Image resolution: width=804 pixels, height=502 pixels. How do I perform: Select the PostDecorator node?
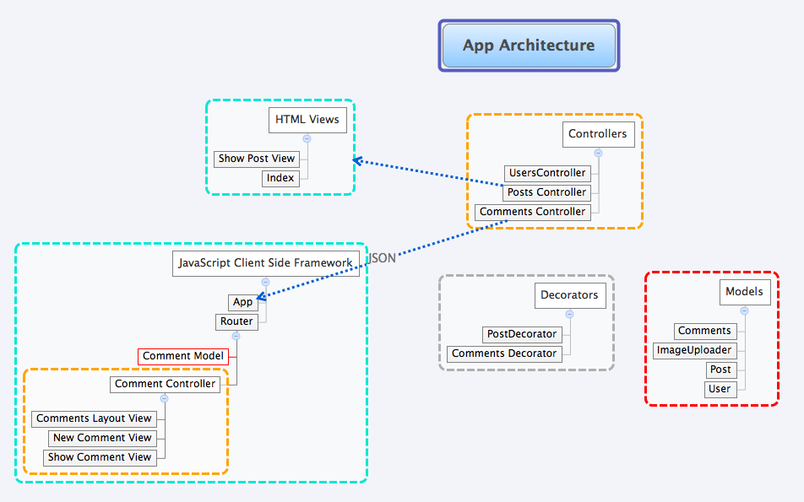tap(521, 334)
